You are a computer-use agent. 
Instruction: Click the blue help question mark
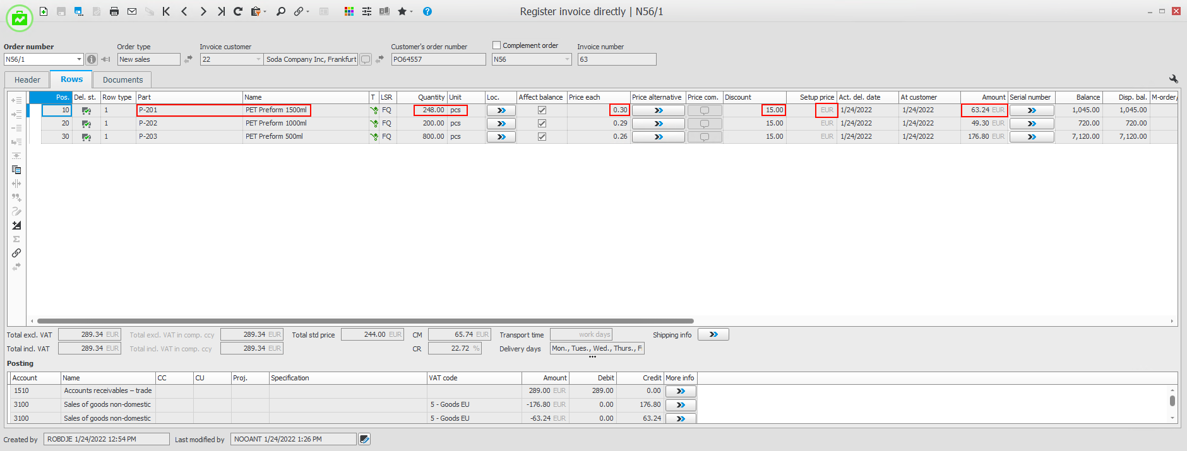427,11
